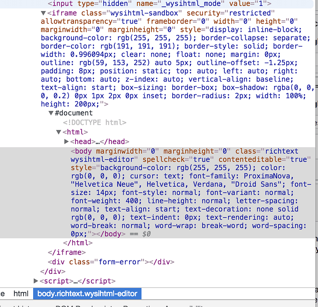Viewport: 318px width, 307px height.
Task: Click the html breadcrumb item
Action: [x=21, y=294]
